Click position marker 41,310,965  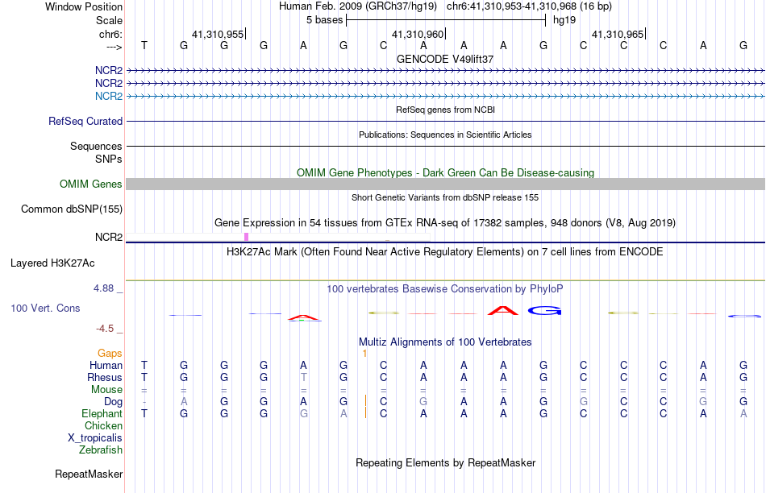tap(618, 34)
